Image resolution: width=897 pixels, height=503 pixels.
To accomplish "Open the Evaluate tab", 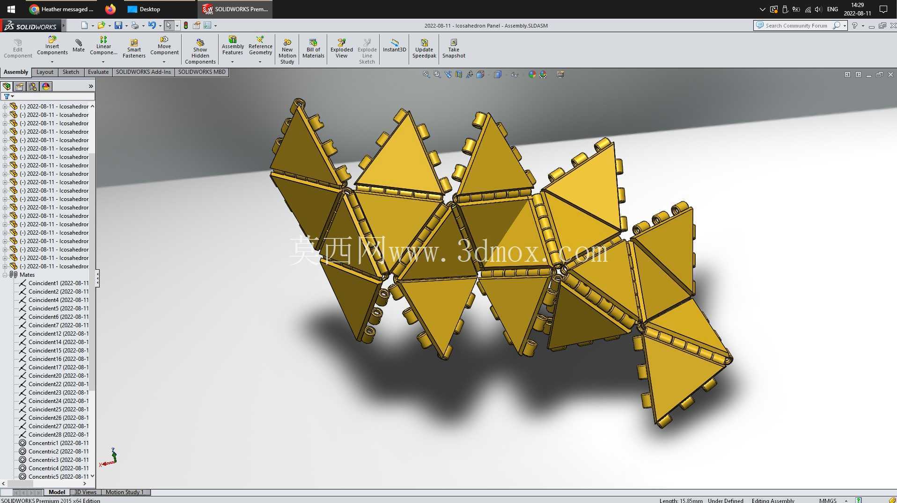I will [x=98, y=72].
